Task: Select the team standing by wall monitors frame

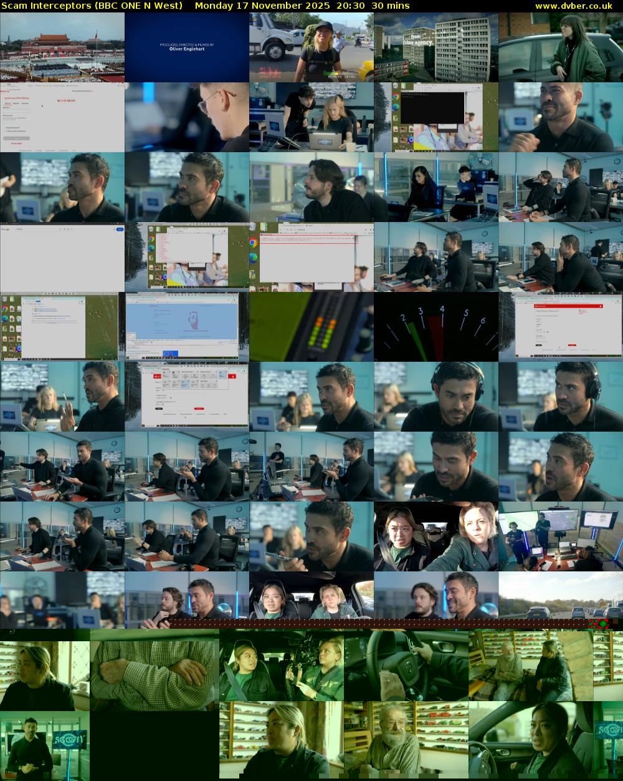Action: [561, 536]
